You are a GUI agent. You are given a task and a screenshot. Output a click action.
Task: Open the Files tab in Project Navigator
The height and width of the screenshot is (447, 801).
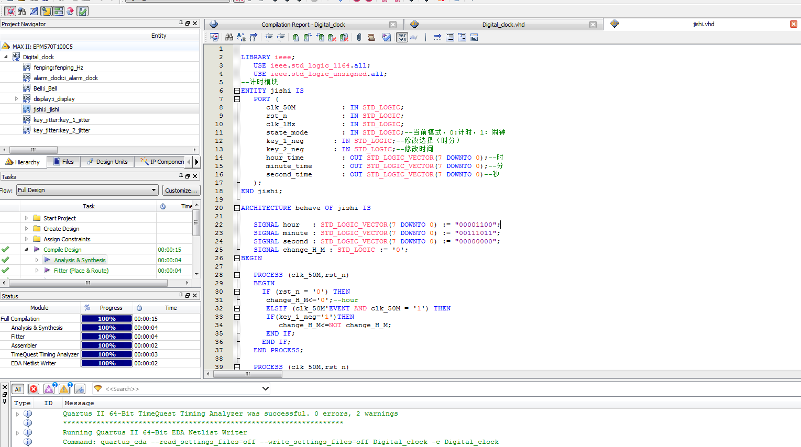pos(63,162)
